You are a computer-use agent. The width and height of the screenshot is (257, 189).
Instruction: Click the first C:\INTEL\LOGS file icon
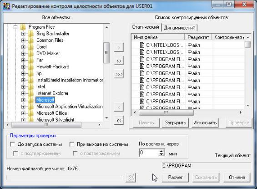142,45
